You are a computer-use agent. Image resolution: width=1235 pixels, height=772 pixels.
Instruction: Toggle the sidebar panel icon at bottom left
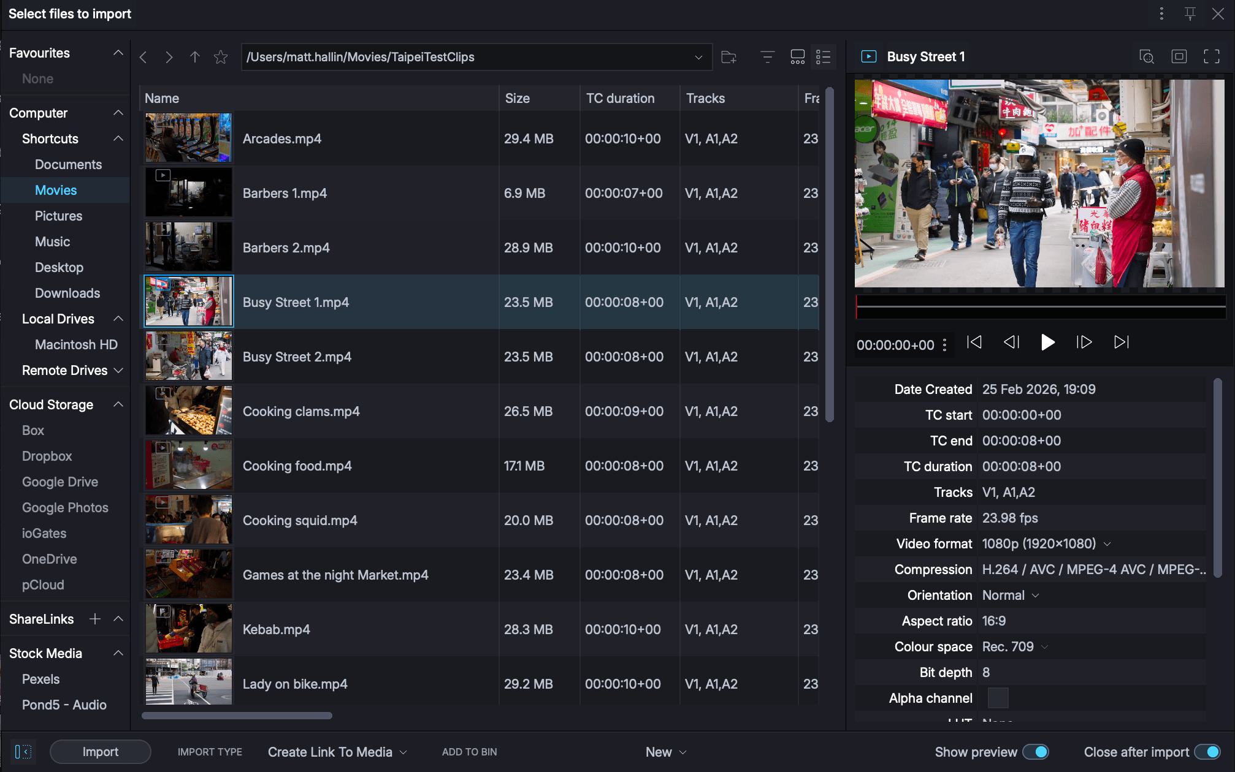(23, 752)
